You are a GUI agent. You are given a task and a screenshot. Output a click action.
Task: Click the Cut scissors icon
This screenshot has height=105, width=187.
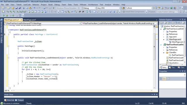point(24,8)
